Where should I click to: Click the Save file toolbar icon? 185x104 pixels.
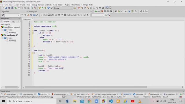click(9, 8)
